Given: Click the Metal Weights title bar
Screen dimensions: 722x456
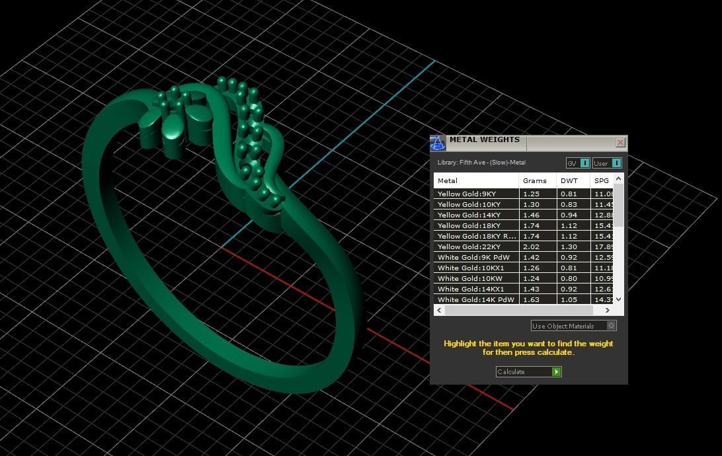Looking at the screenshot, I should 530,143.
